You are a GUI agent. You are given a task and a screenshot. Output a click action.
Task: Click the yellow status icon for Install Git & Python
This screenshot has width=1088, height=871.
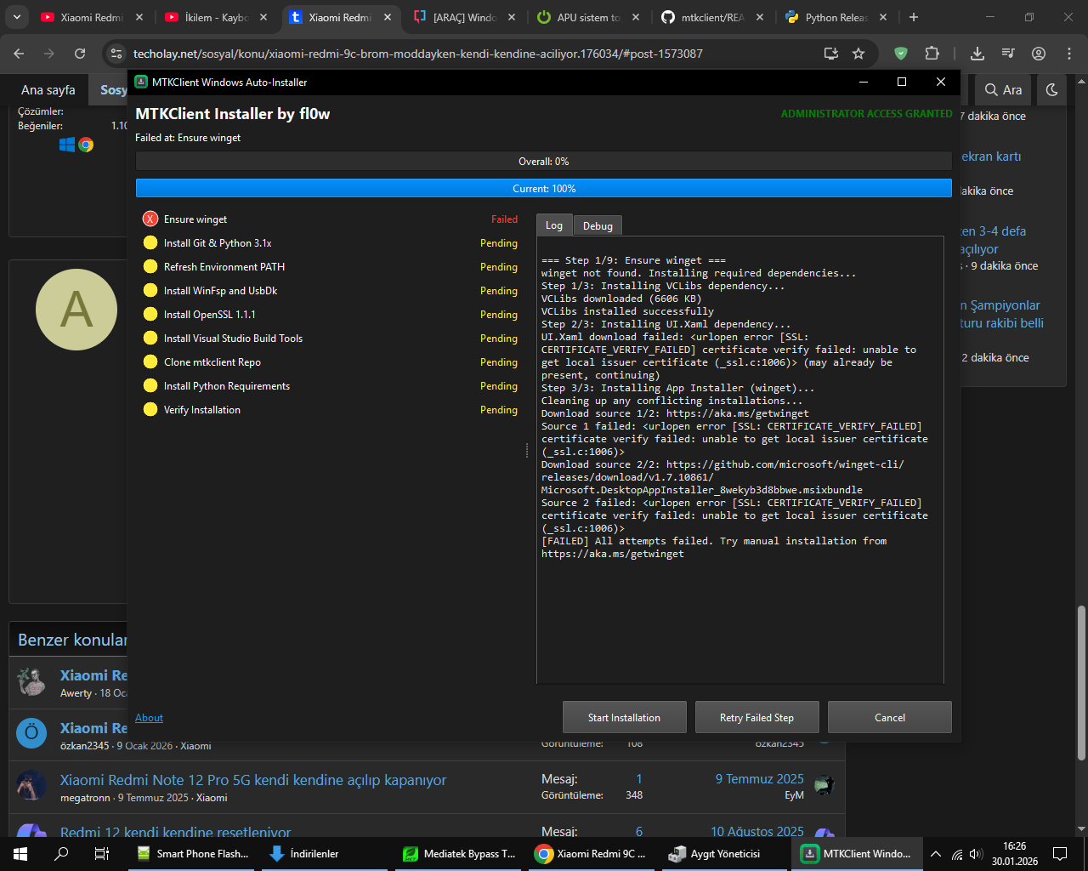150,243
